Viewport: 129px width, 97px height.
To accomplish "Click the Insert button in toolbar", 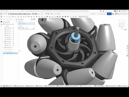I will pyautogui.click(x=14, y=17).
